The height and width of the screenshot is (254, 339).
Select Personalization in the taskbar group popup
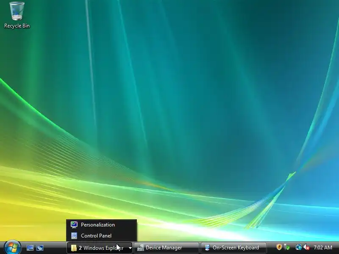[101, 225]
